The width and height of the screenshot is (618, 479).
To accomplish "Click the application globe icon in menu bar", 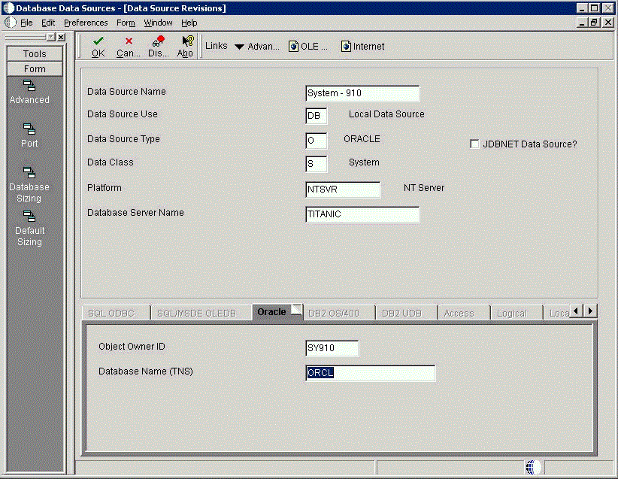I will coord(11,23).
